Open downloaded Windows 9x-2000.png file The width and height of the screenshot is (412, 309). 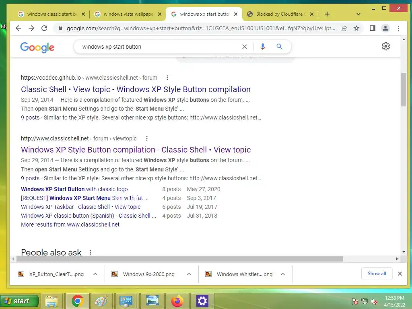point(144,274)
